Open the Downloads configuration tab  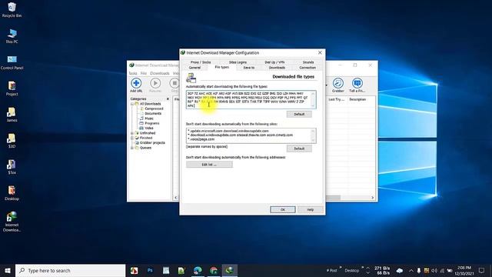[277, 68]
